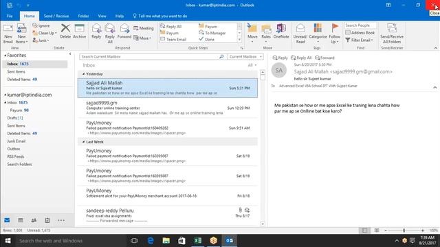The height and width of the screenshot is (247, 440).
Task: Open the Clean Up dropdown
Action: (x=45, y=33)
